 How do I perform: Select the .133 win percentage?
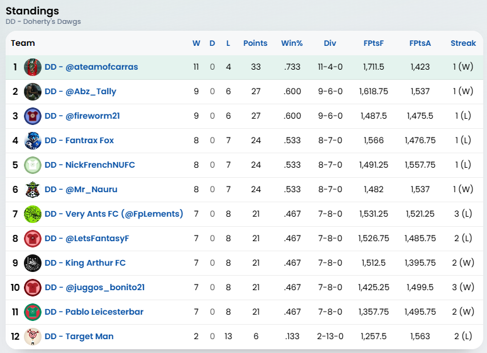point(292,336)
